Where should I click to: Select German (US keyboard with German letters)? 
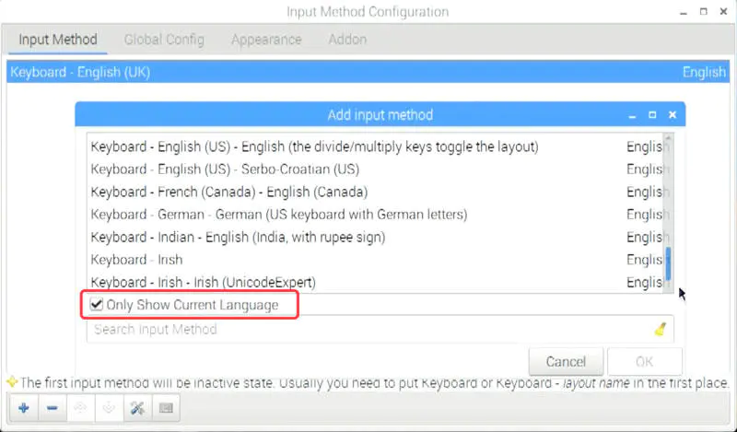(x=375, y=215)
